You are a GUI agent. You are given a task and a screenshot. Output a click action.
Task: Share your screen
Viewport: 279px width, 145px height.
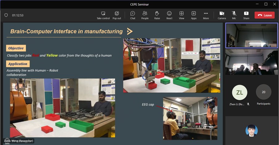(246, 14)
